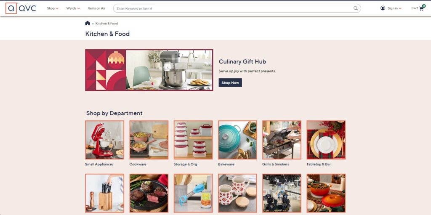The image size is (431, 215).
Task: Click the search magnifier icon
Action: 355,8
